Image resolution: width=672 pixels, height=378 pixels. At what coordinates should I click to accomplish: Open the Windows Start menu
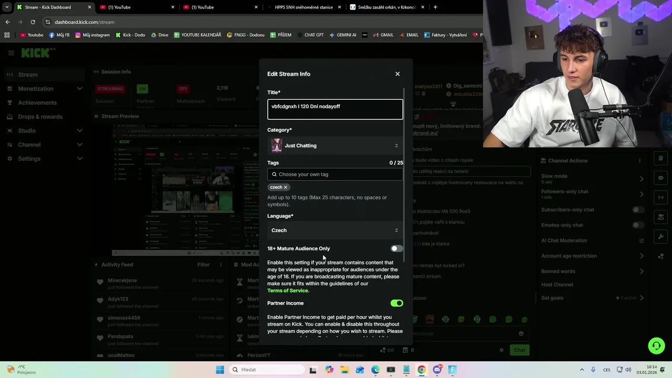click(x=220, y=370)
